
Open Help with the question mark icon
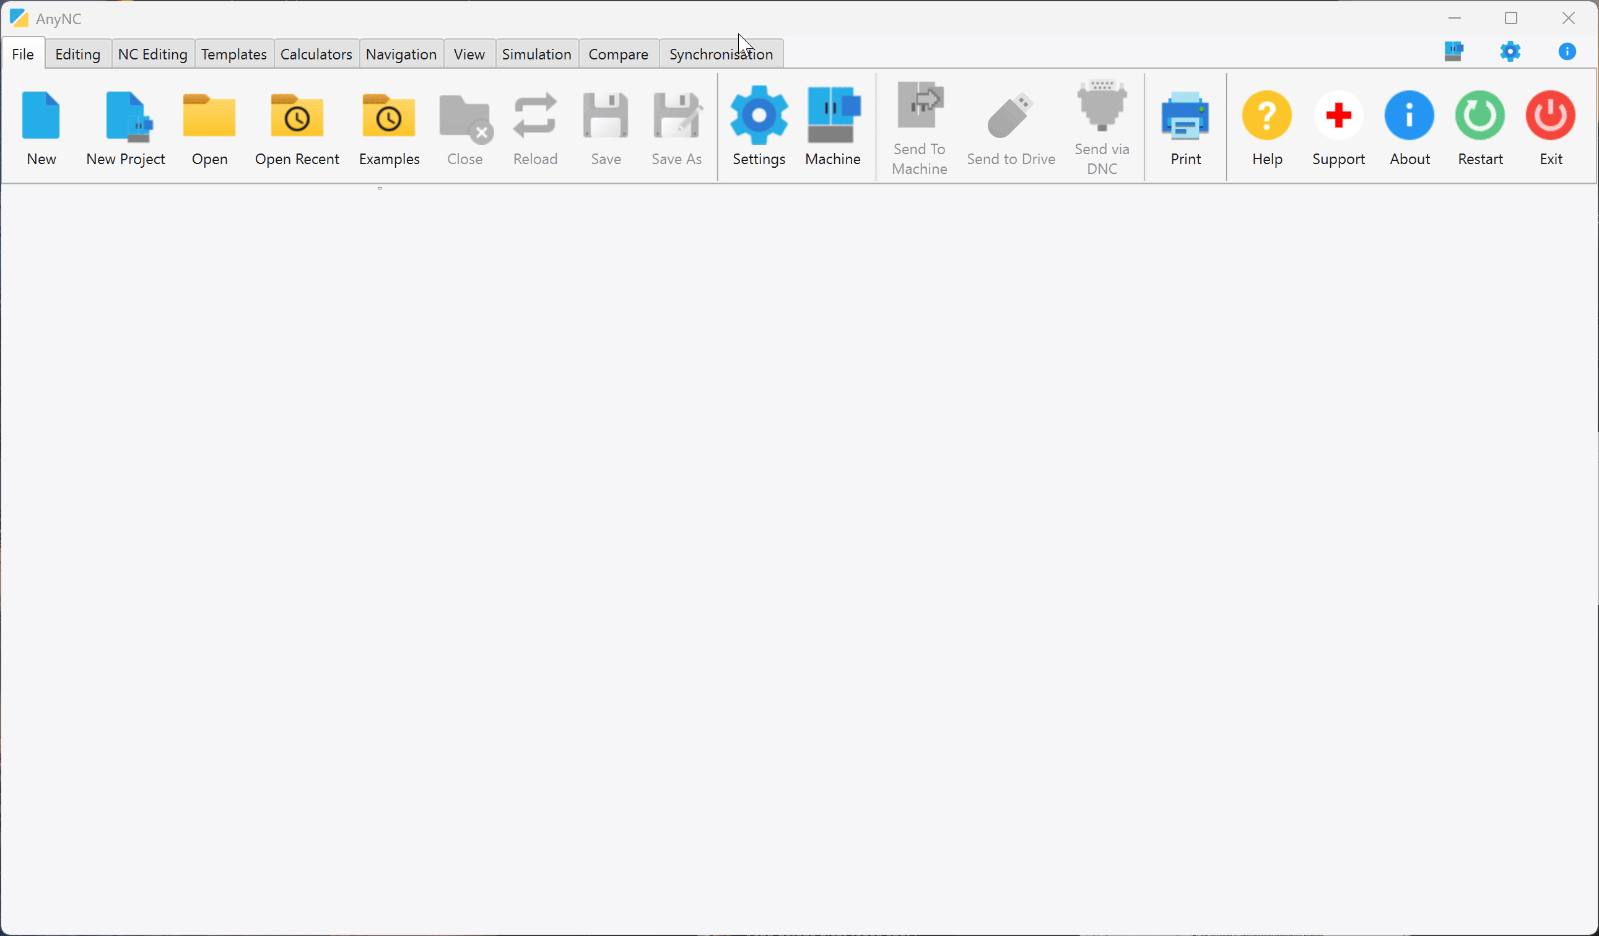[1267, 115]
